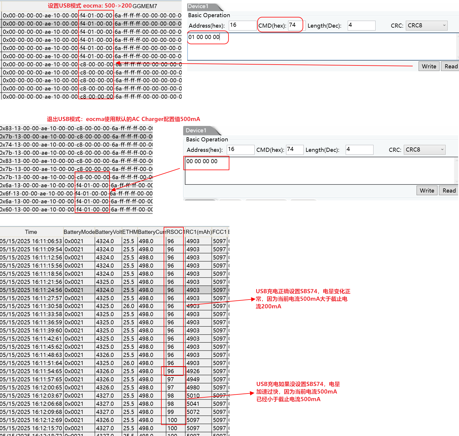Focus Address(hex) field above data 01 00 00 00
The height and width of the screenshot is (436, 459).
(242, 26)
